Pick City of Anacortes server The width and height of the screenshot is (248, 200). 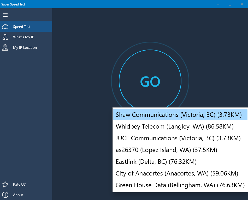coord(177,173)
